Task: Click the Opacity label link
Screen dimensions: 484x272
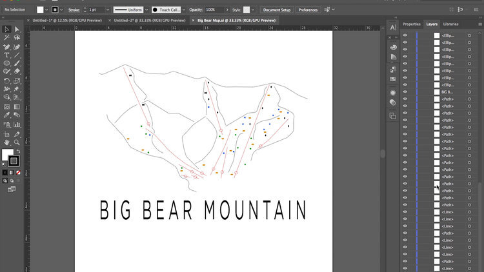Action: (196, 10)
